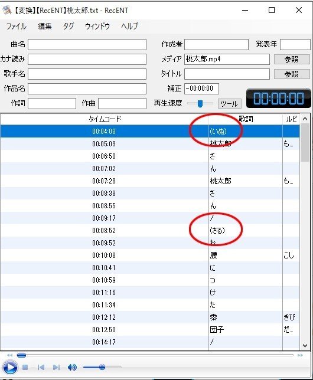Screen dimensions: 313x380
Task: Select the row with timecode 00:11:34
Action: click(x=150, y=305)
